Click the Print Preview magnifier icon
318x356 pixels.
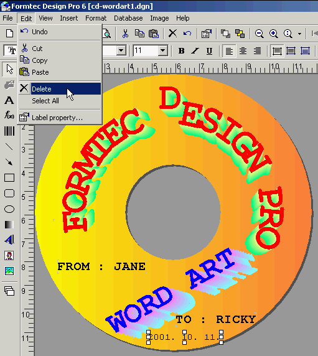(x=106, y=34)
